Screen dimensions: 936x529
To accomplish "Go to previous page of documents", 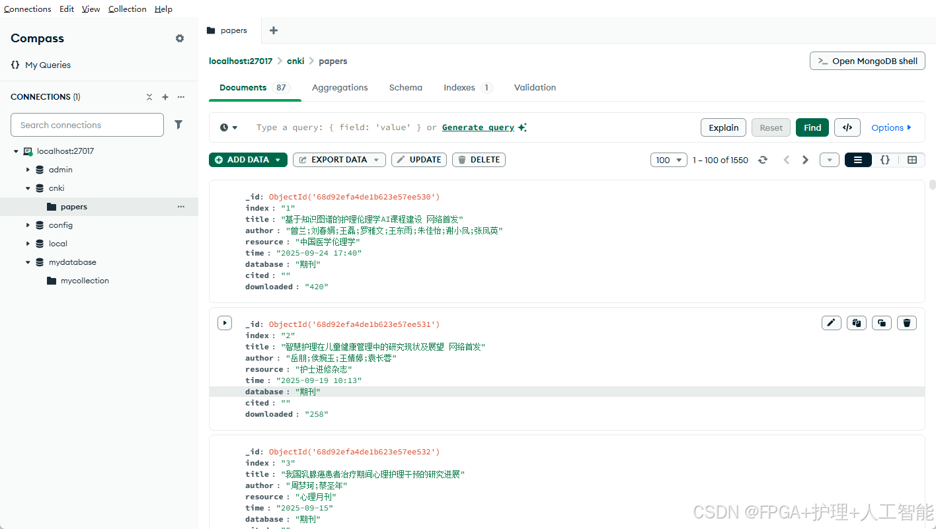I will point(787,160).
